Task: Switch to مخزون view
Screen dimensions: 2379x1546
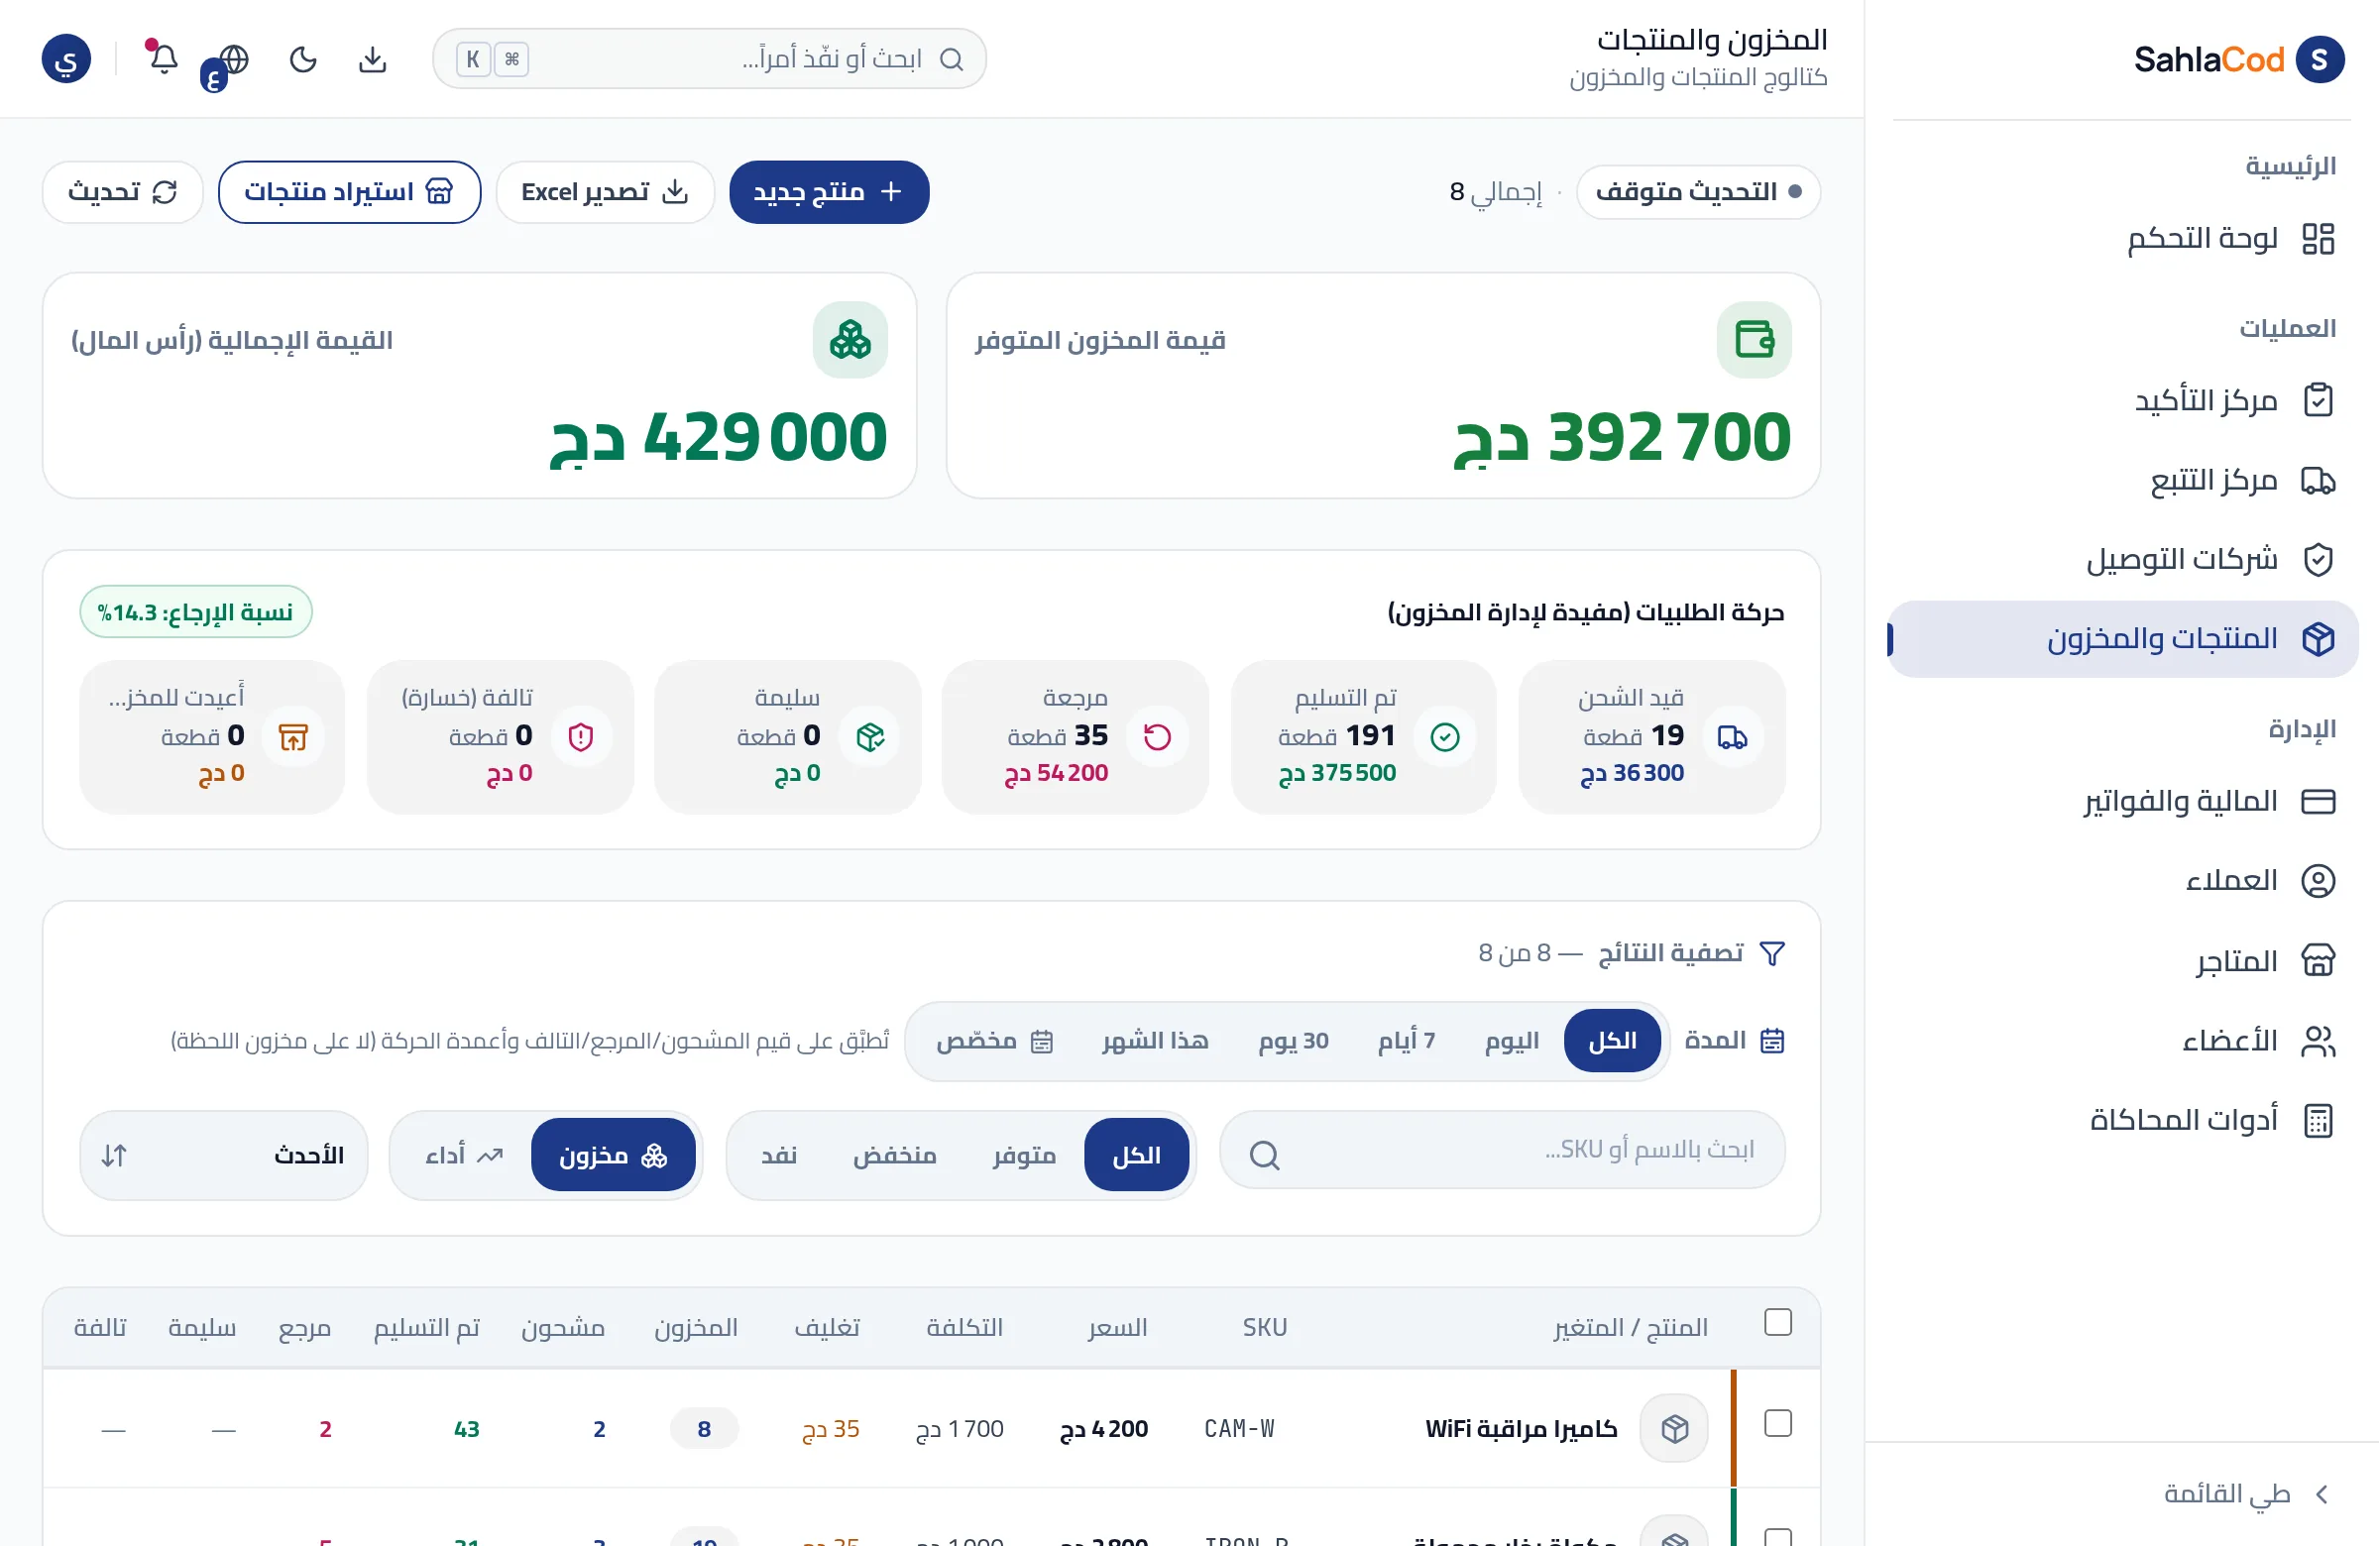Action: pyautogui.click(x=613, y=1156)
